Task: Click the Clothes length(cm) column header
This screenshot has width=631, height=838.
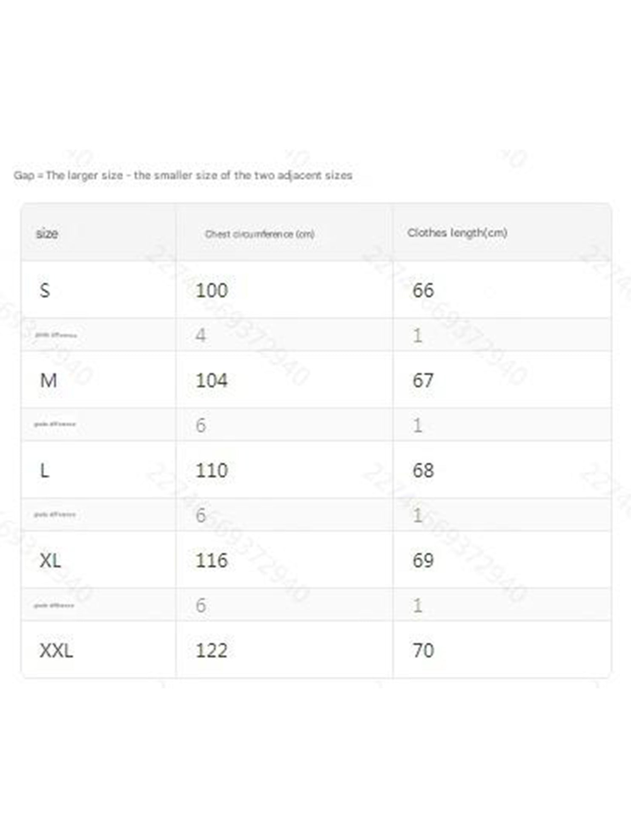Action: 457,233
